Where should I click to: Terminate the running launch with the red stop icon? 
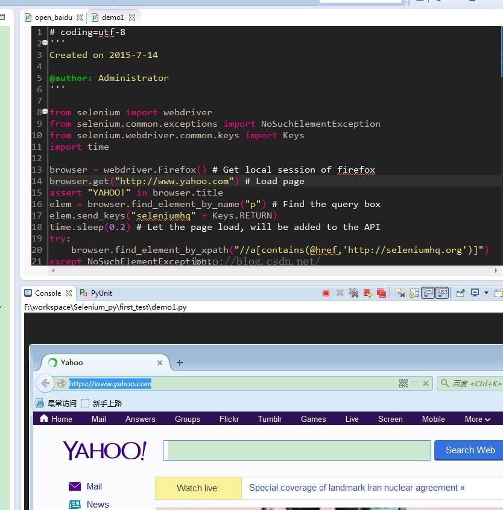tap(326, 293)
